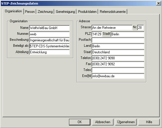
Task: Click the Telefon number field
Action: click(x=118, y=58)
